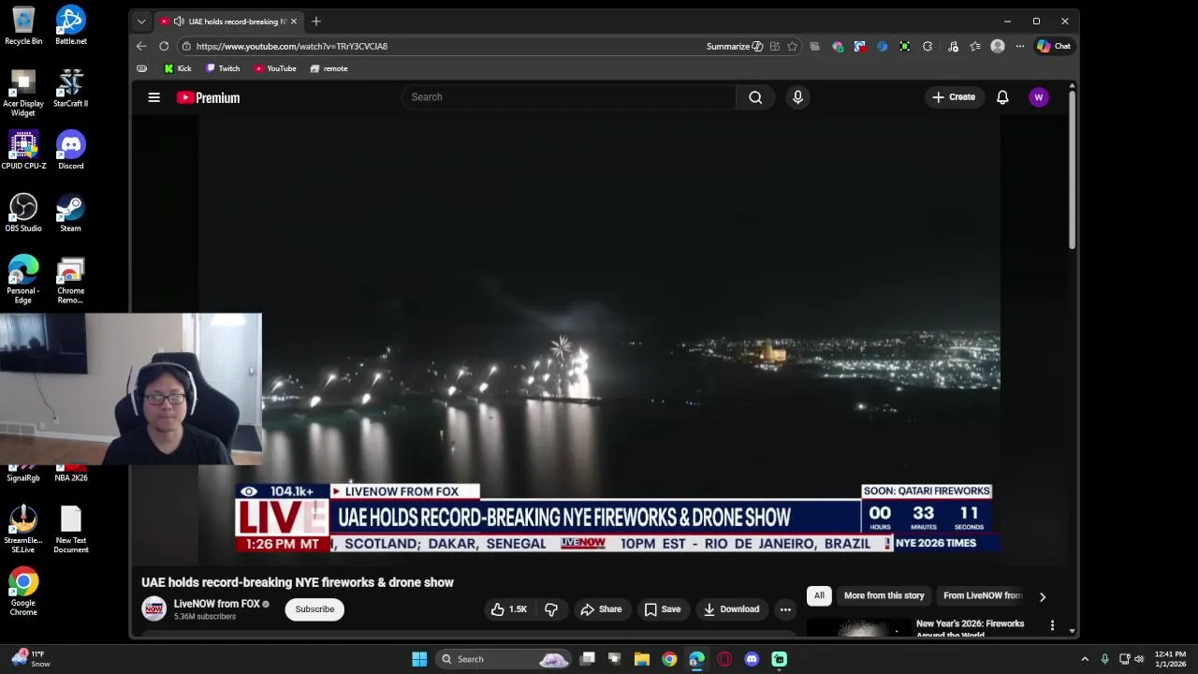Screen dimensions: 1198x674
Task: Open the browser profile icon
Action: click(998, 46)
